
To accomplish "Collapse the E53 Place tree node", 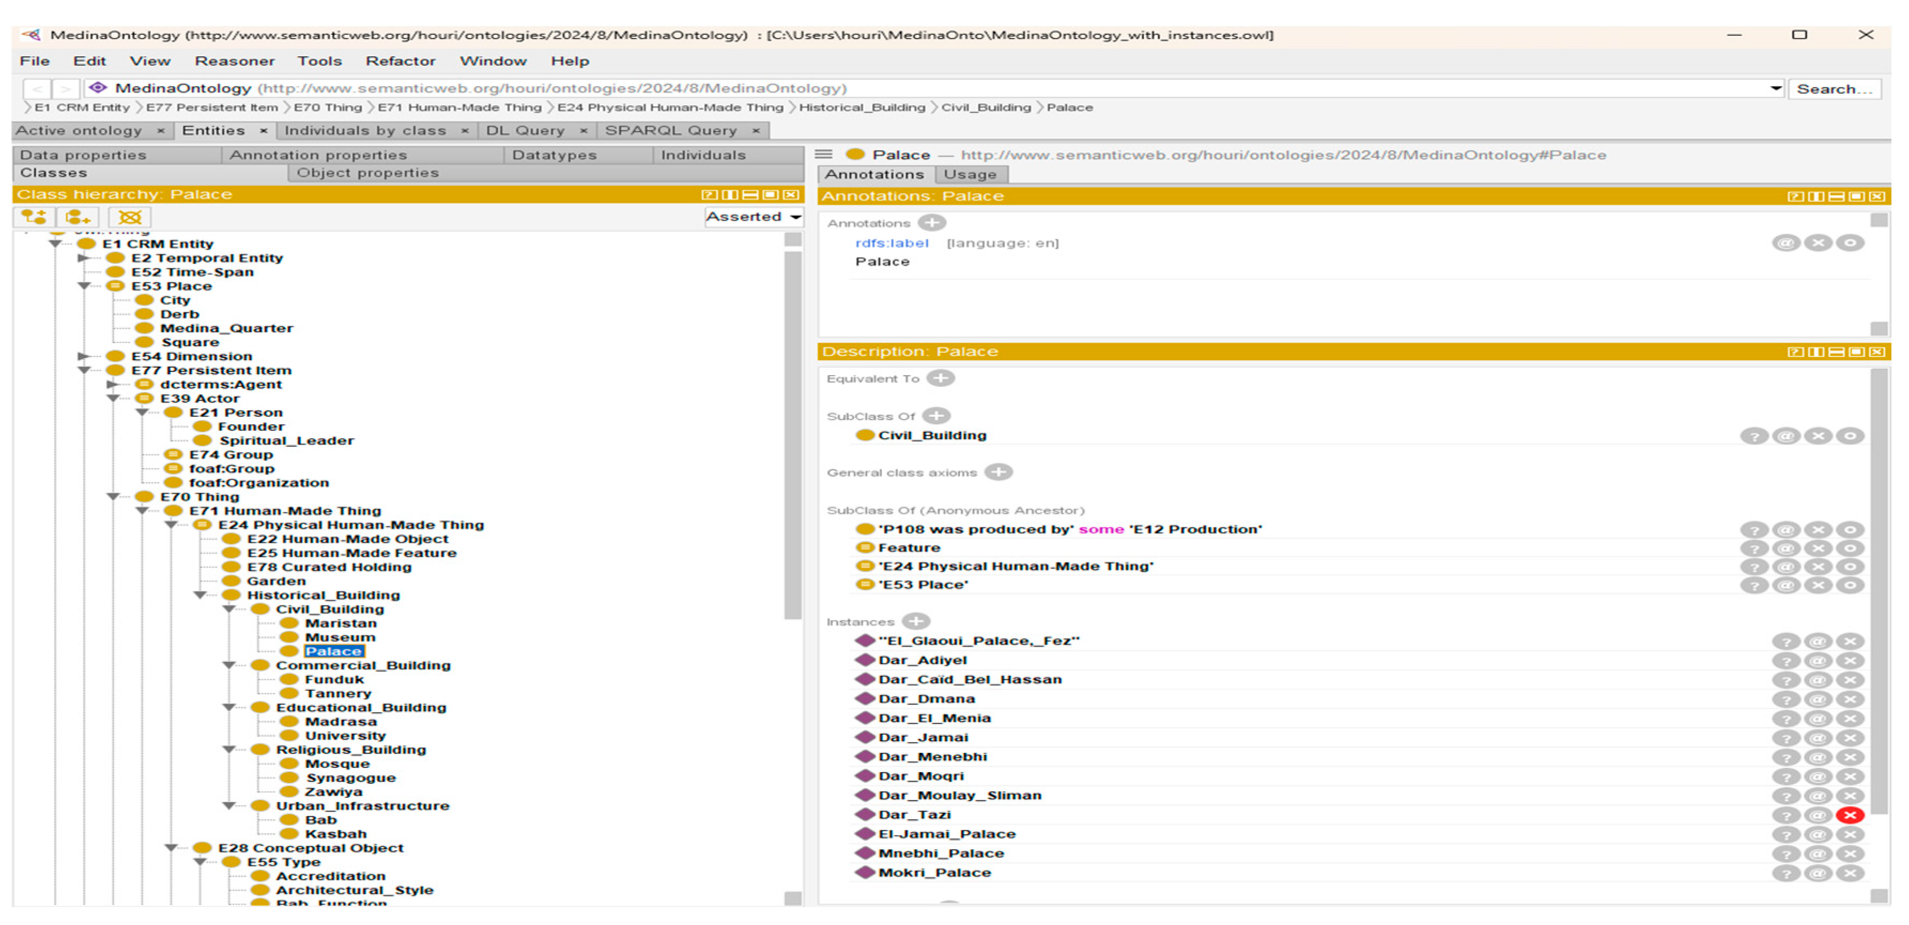I will 84,286.
